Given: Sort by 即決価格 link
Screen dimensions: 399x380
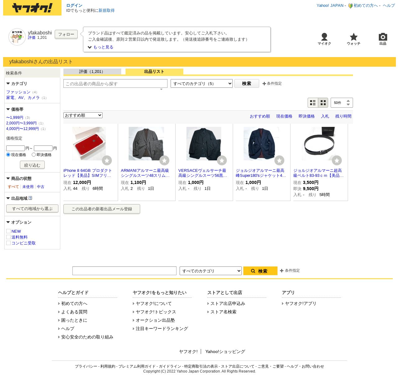Looking at the screenshot, I should [x=307, y=116].
